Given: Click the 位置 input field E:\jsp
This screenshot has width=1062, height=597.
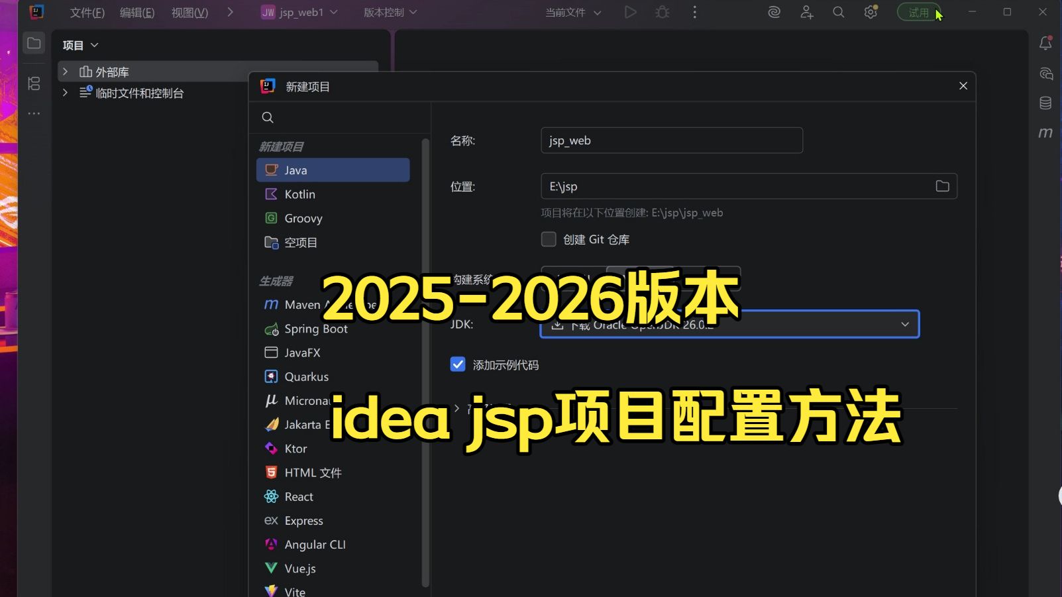Looking at the screenshot, I should tap(749, 186).
